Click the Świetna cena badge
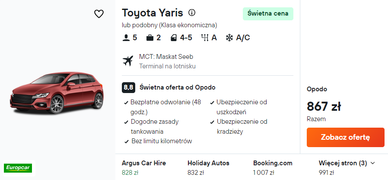This screenshot has width=388, height=180. coord(268,13)
